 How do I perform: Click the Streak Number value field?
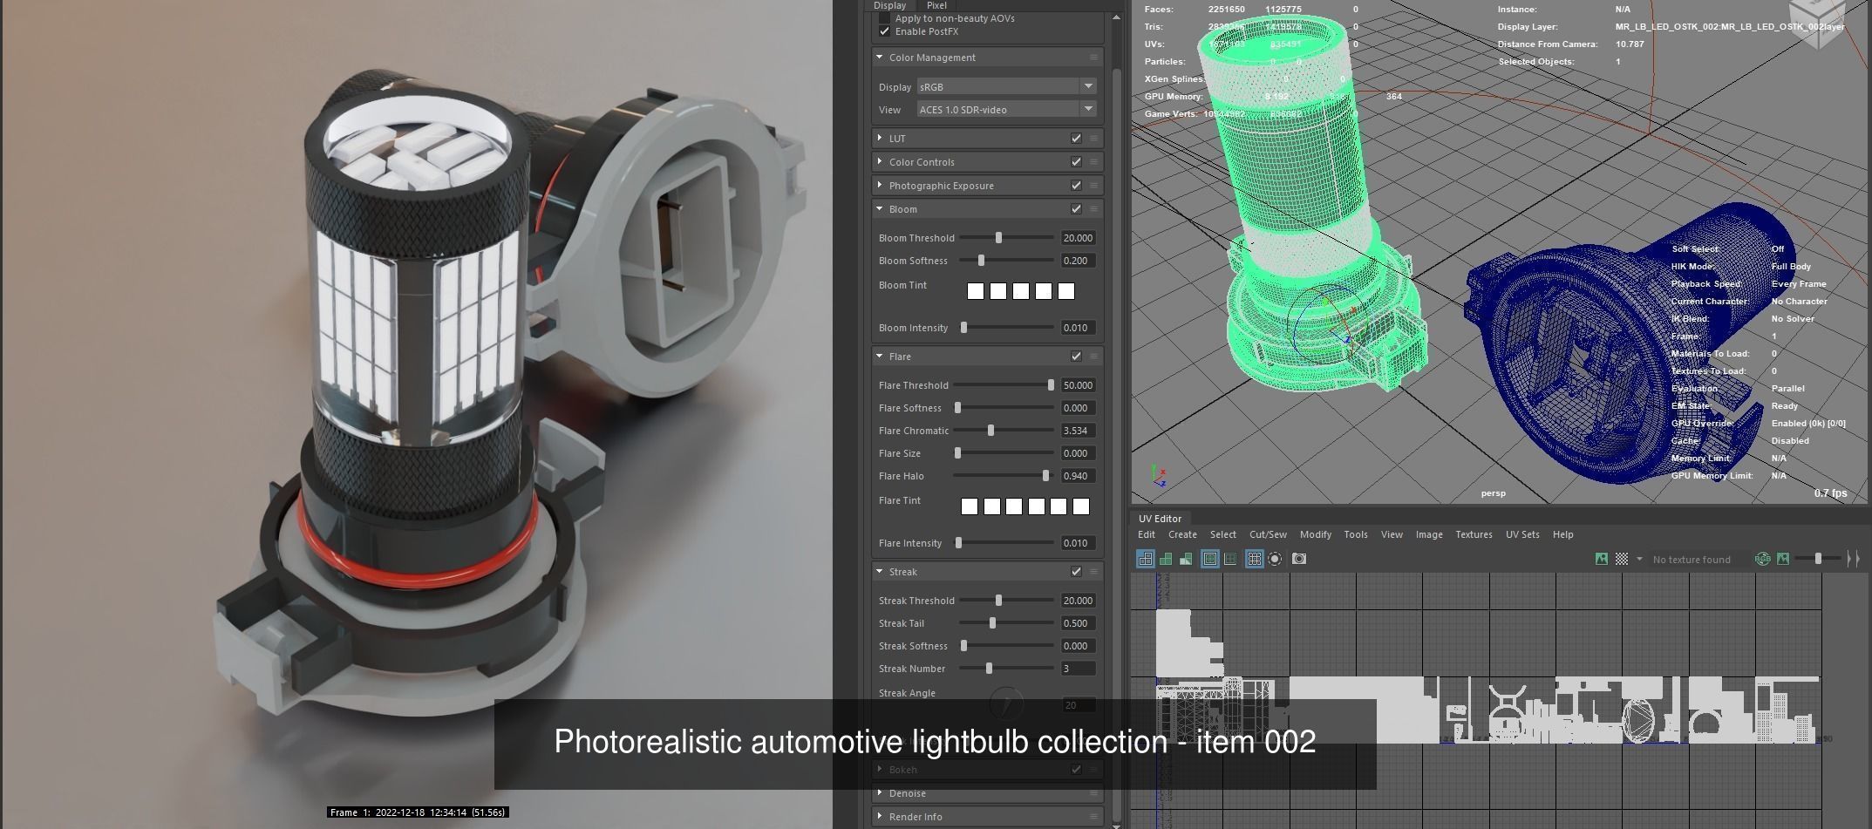[x=1078, y=669]
